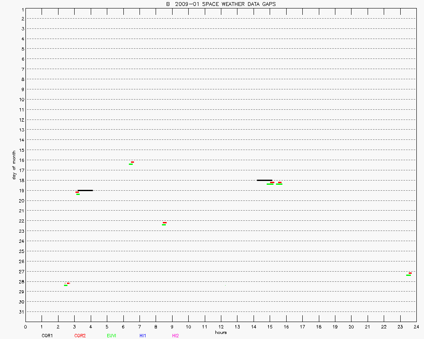
Task: Pick the green EUVI marker near hour 23 on day 27
Action: (408, 275)
